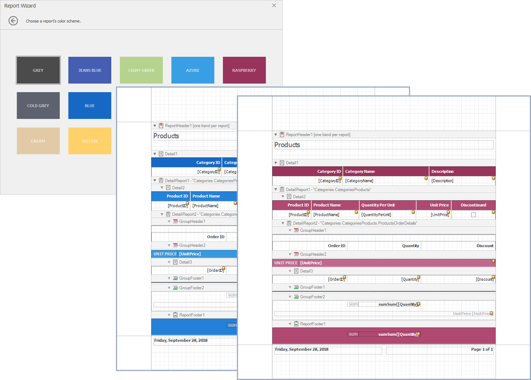531x380 pixels.
Task: Select Category Name header in raspberry report
Action: [386, 171]
